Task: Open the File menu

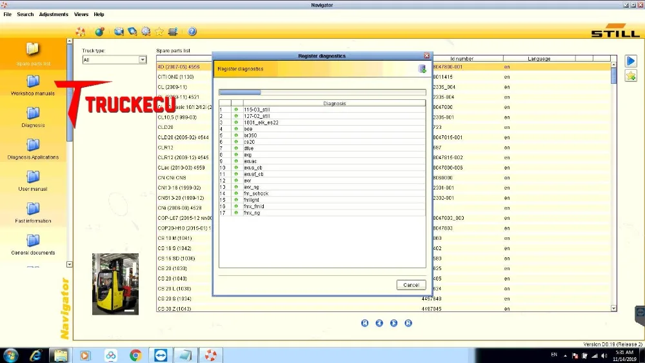Action: pos(7,14)
